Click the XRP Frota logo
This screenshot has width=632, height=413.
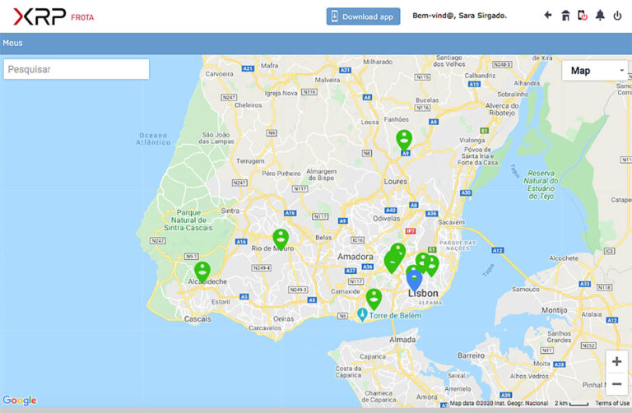[x=53, y=16]
